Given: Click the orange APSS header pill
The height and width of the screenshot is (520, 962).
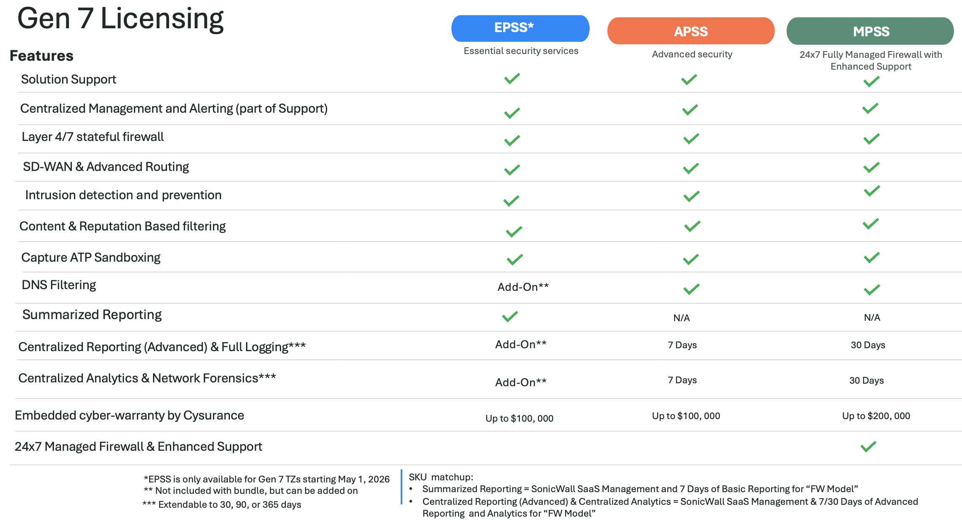Looking at the screenshot, I should click(691, 31).
